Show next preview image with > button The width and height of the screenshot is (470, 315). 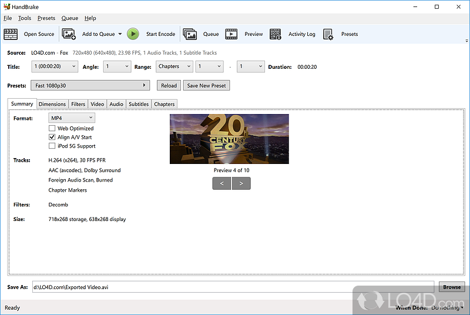241,183
